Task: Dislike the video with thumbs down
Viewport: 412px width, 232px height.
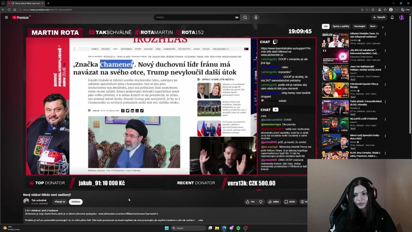Action: pos(261,202)
